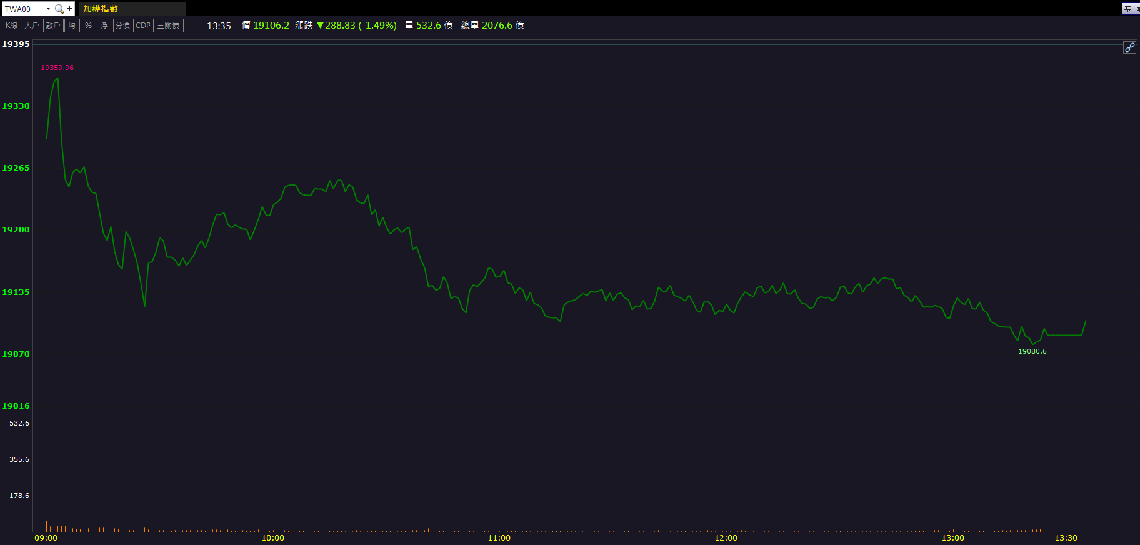Click the chain link icon on chart

tap(1129, 47)
